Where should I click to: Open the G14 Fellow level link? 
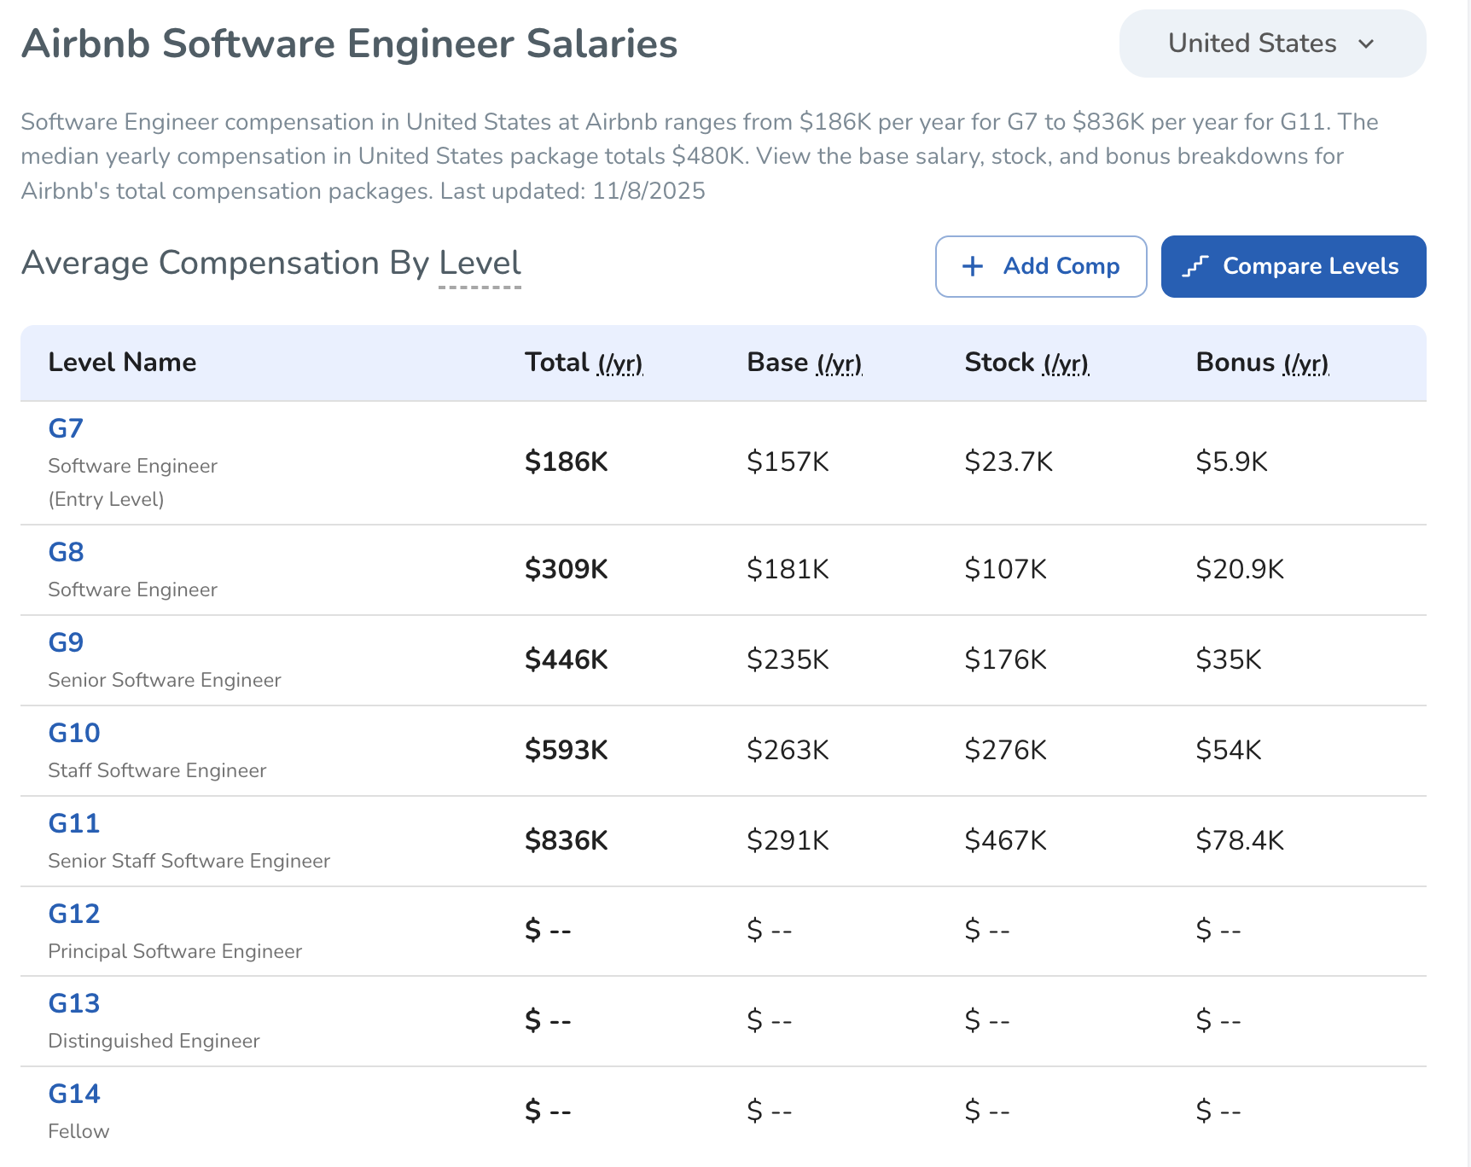(74, 1094)
